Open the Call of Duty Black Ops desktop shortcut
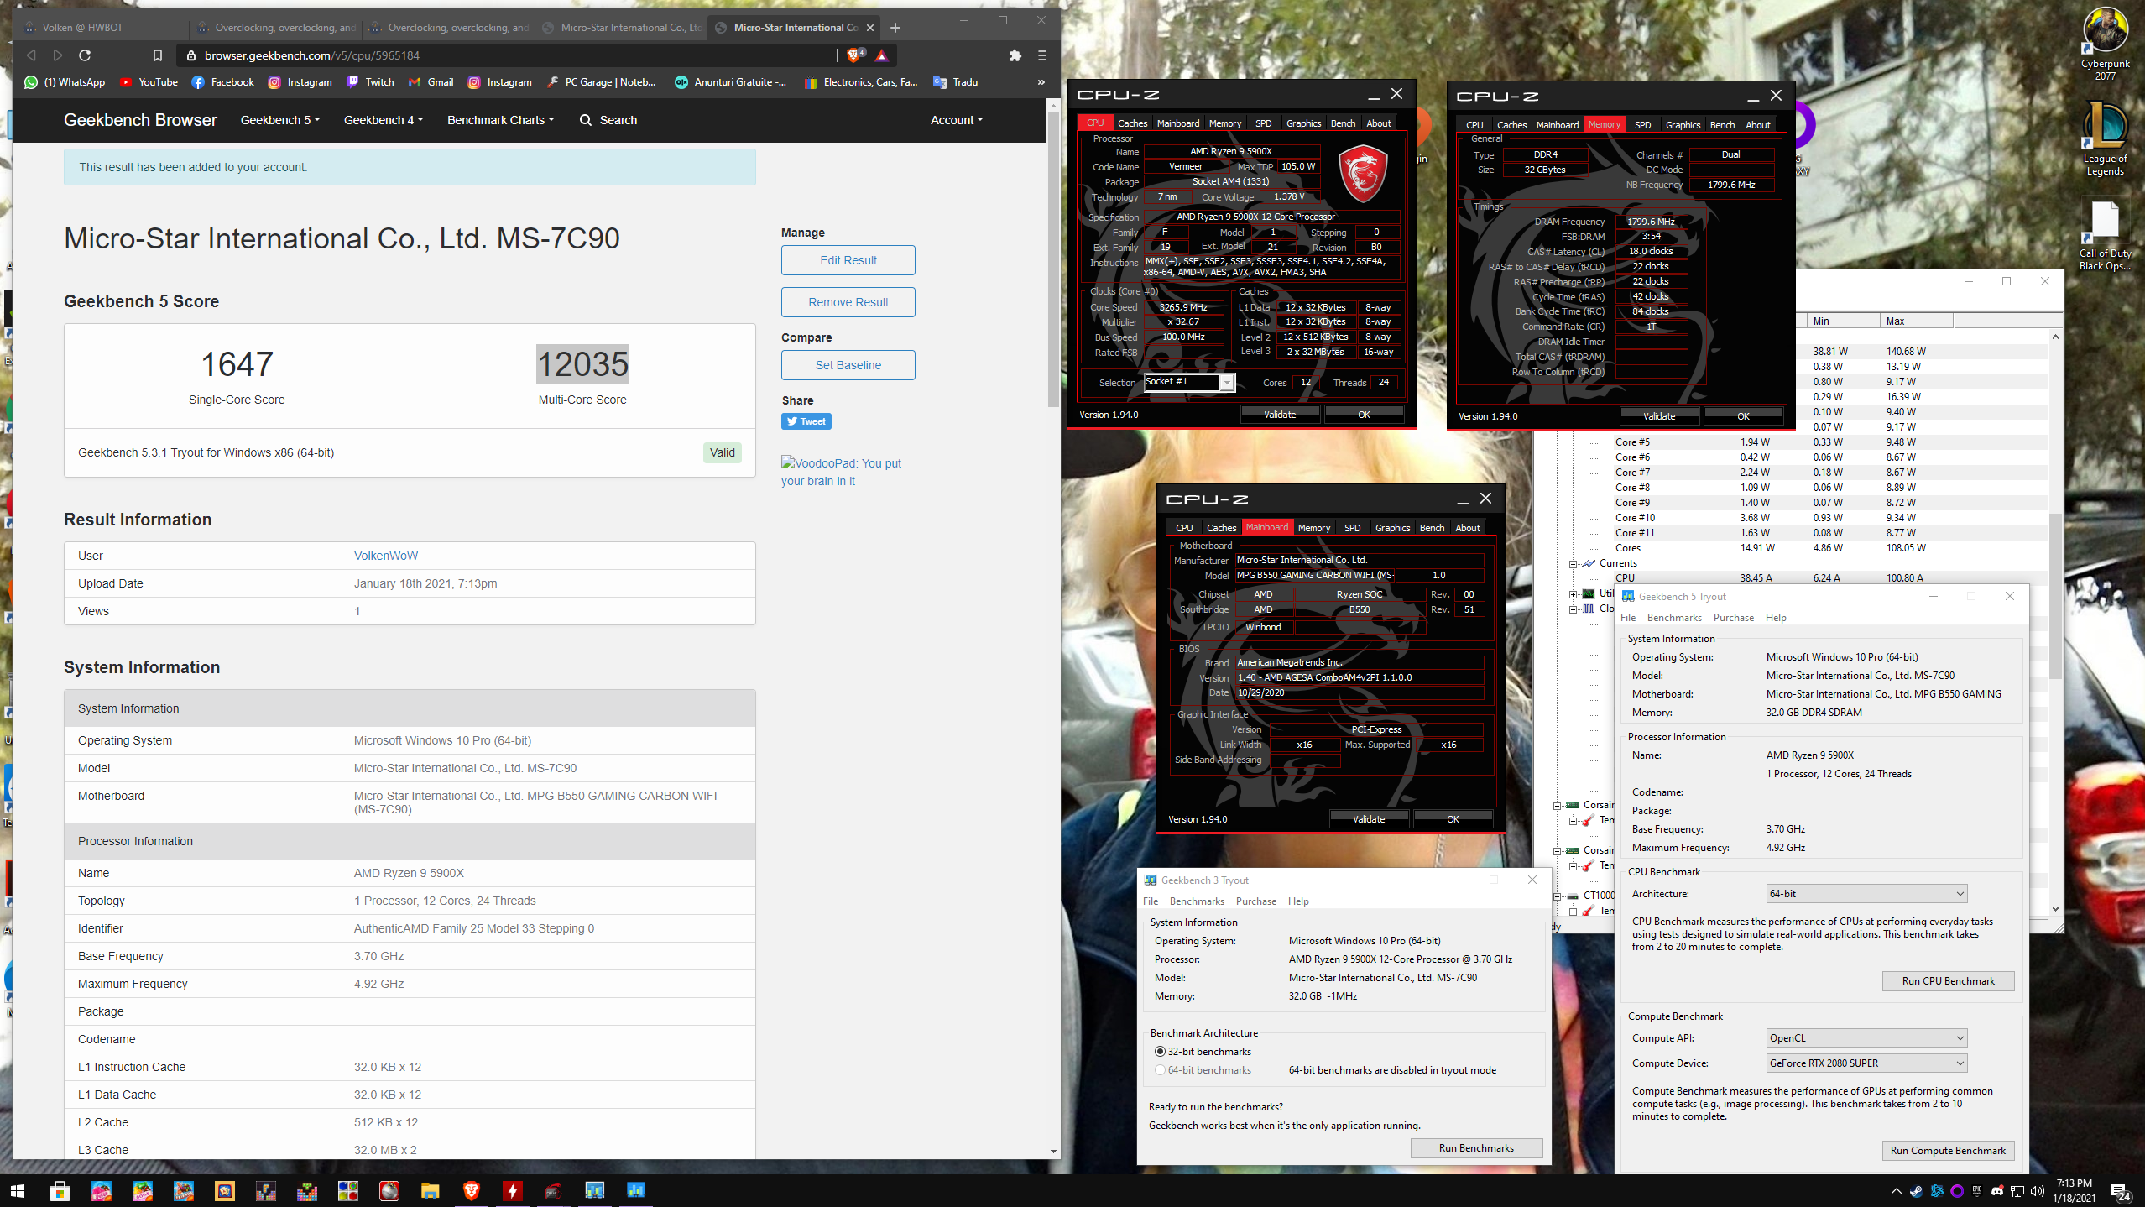Image resolution: width=2145 pixels, height=1207 pixels. [x=2105, y=235]
